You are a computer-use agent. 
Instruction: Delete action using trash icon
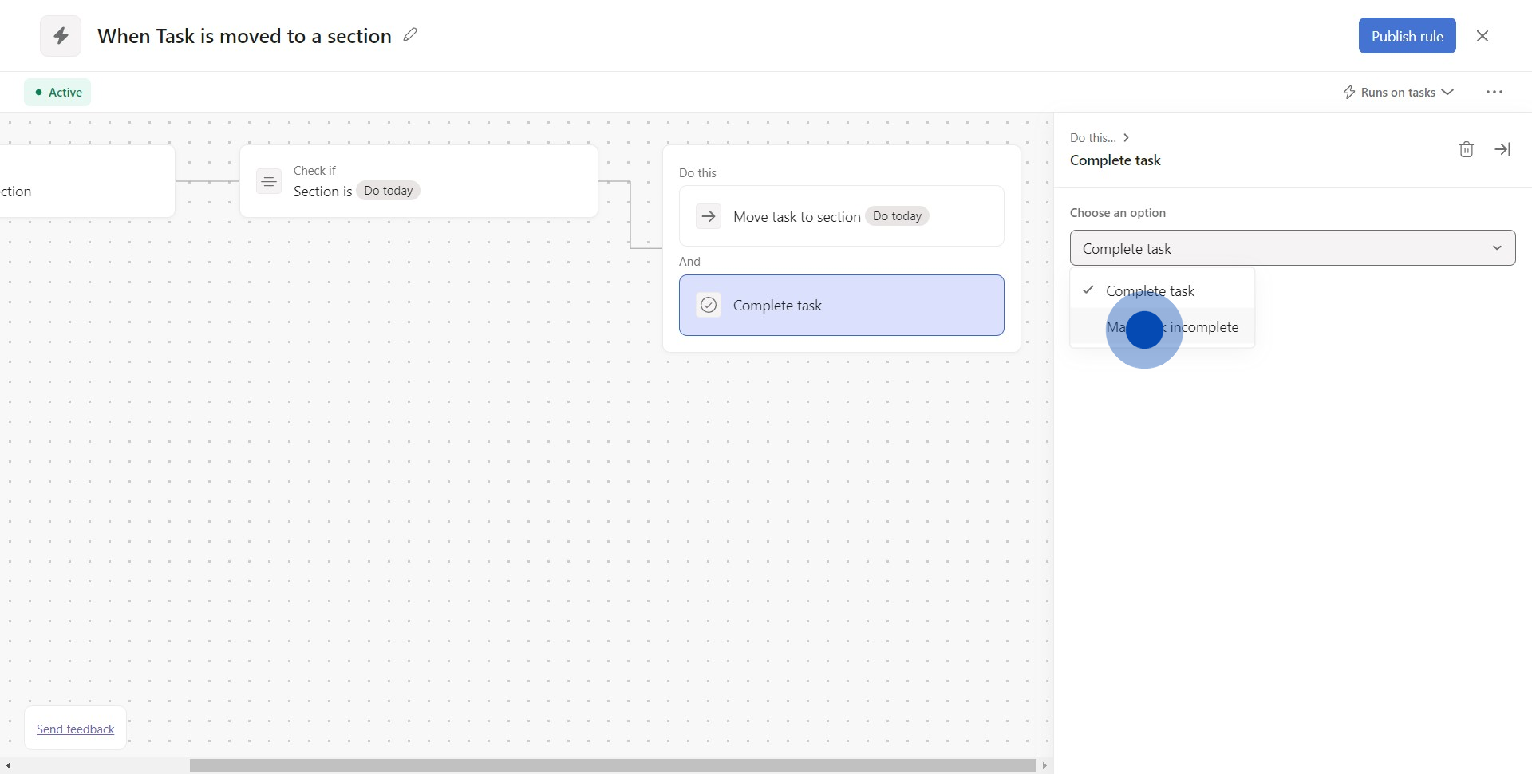pyautogui.click(x=1466, y=149)
